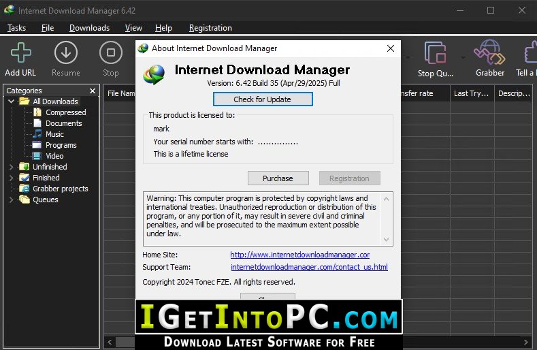The image size is (537, 350).
Task: Click the Last Try column header
Action: pyautogui.click(x=472, y=93)
